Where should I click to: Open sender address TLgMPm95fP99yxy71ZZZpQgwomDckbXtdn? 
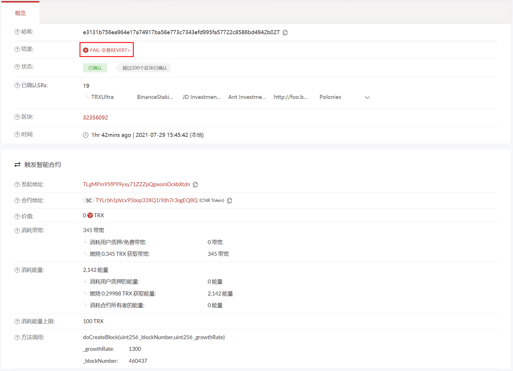coord(136,184)
